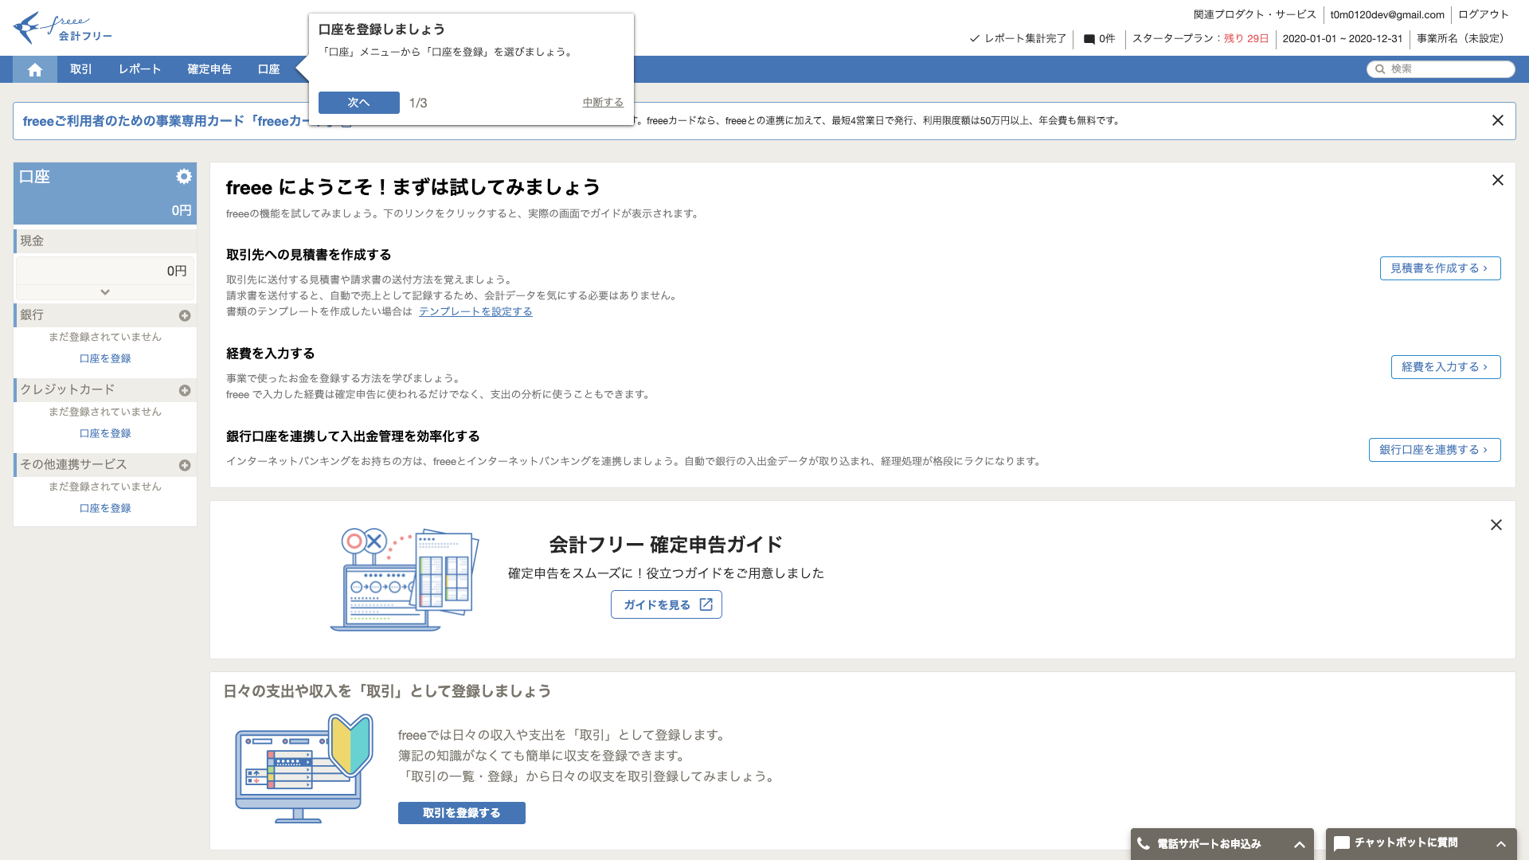Image resolution: width=1529 pixels, height=860 pixels.
Task: Click 見積書を作成する button
Action: pyautogui.click(x=1440, y=268)
